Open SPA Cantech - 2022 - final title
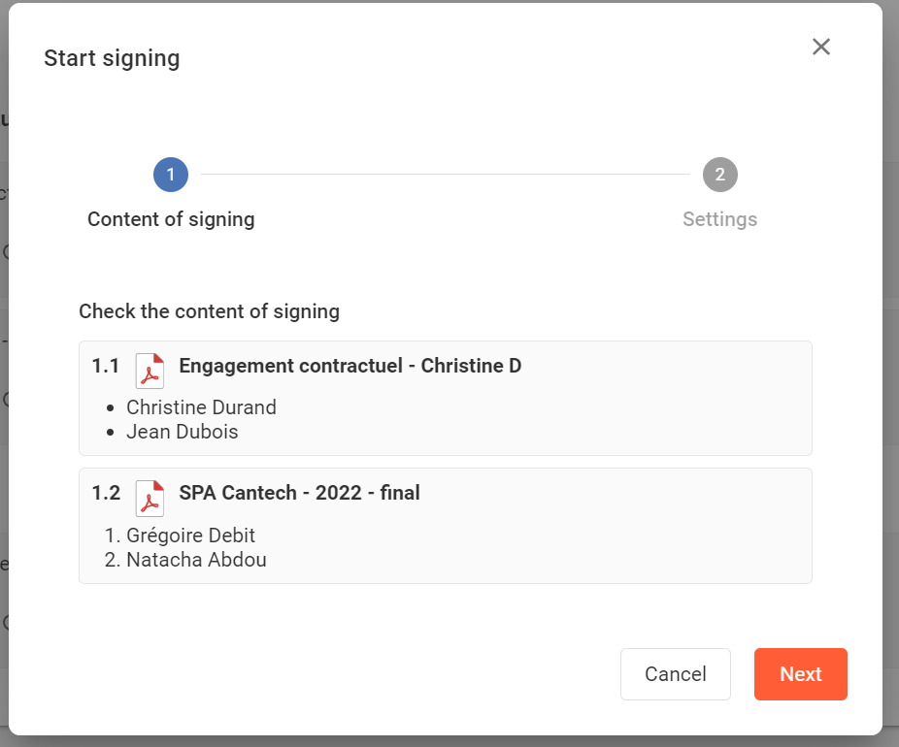The image size is (899, 747). 299,493
